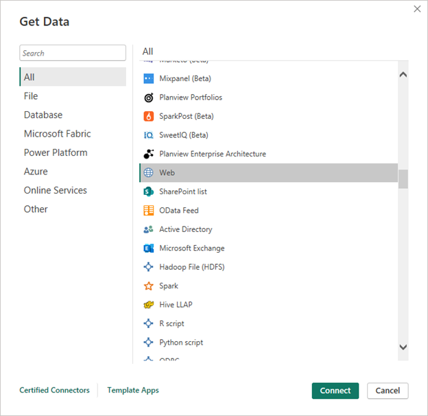Select the Hive LLAP bee icon

point(148,305)
